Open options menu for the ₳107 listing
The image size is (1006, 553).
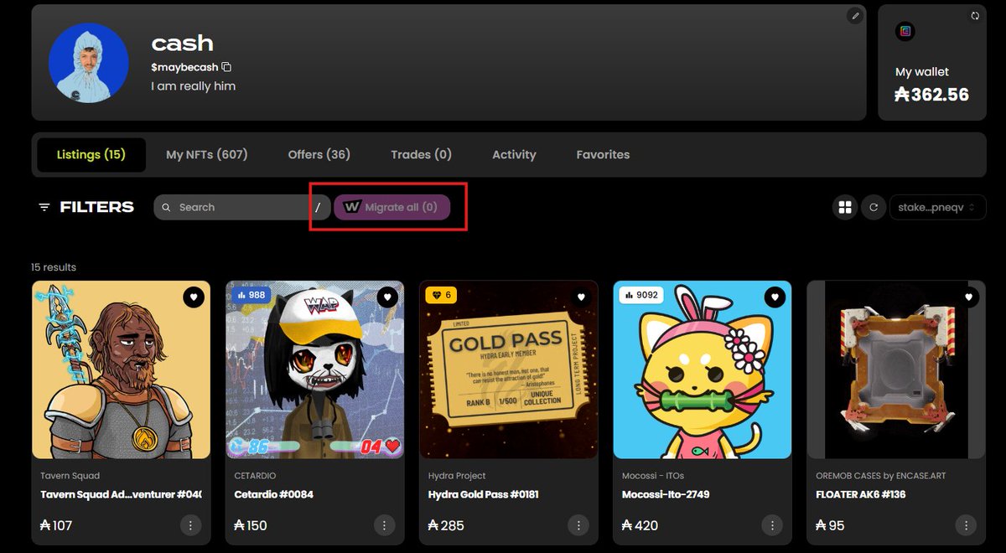point(190,525)
